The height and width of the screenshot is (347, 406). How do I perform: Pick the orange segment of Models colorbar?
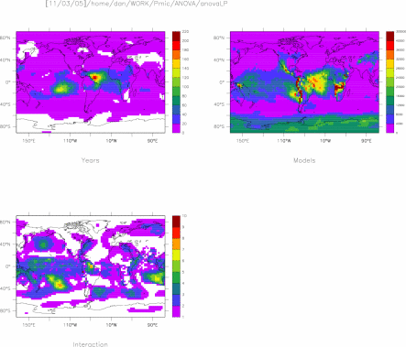point(390,55)
